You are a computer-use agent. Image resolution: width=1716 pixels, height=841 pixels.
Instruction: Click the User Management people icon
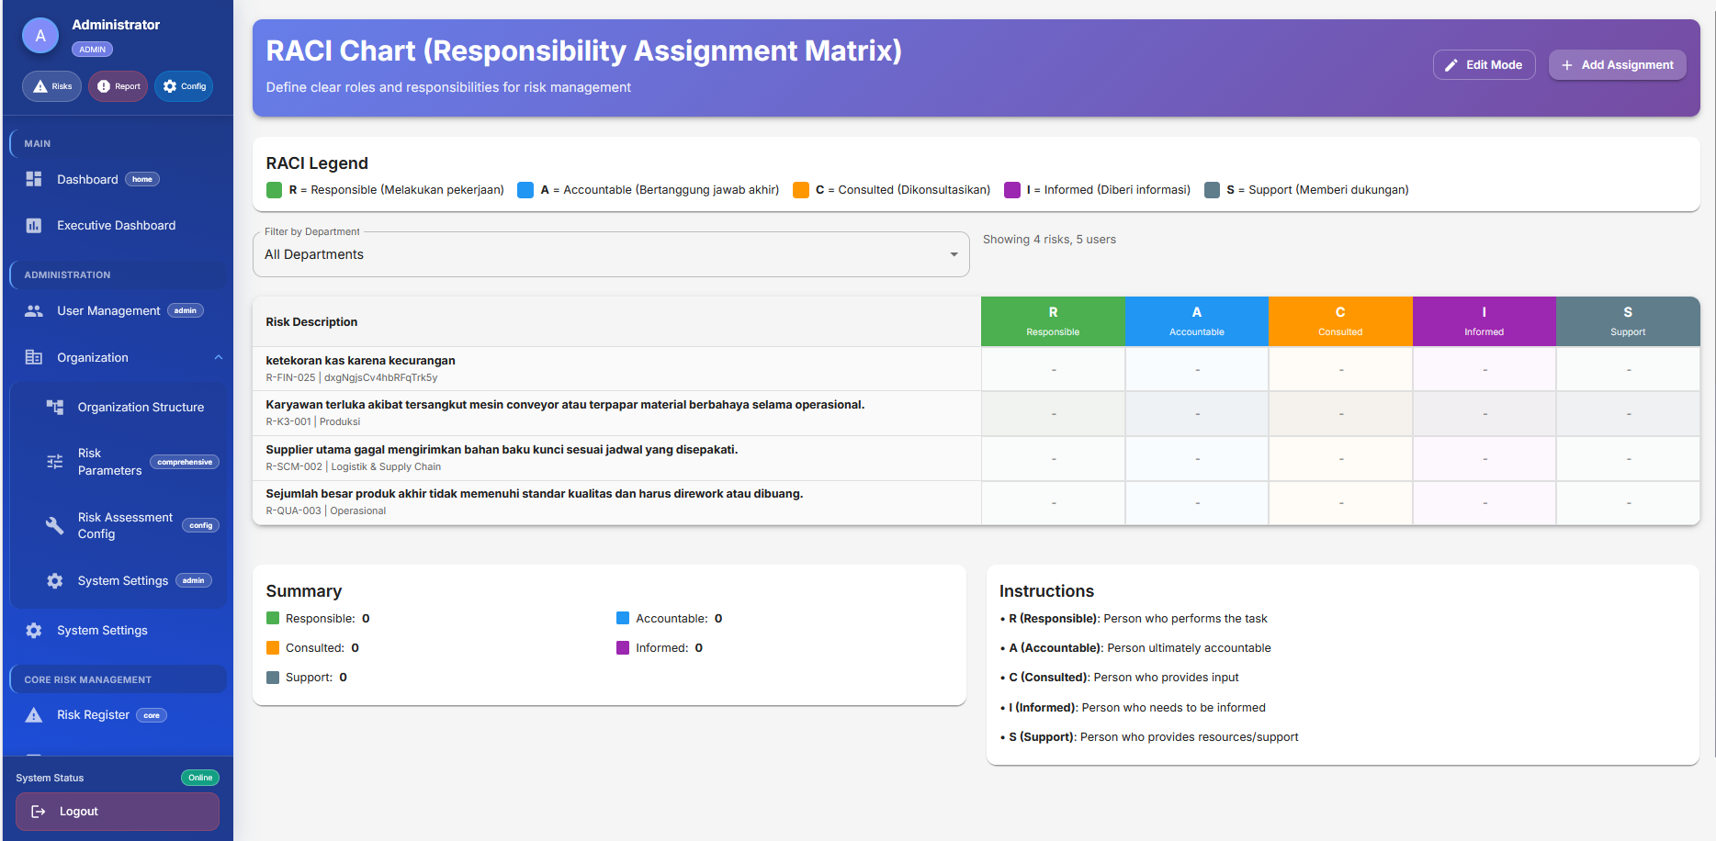pos(34,311)
